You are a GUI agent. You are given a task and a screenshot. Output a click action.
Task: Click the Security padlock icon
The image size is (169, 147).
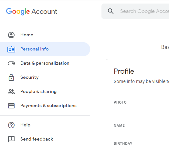(x=11, y=78)
